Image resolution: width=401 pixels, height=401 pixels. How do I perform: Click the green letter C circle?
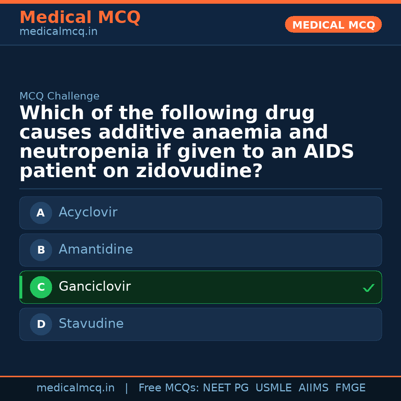click(41, 287)
